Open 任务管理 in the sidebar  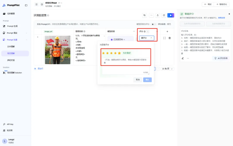point(11,14)
